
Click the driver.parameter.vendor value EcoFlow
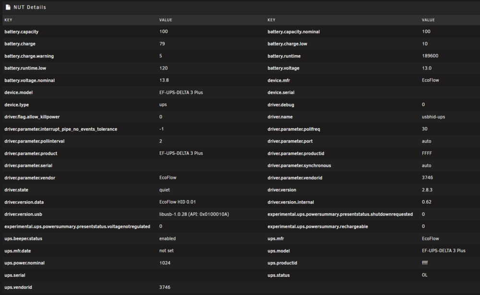click(168, 178)
